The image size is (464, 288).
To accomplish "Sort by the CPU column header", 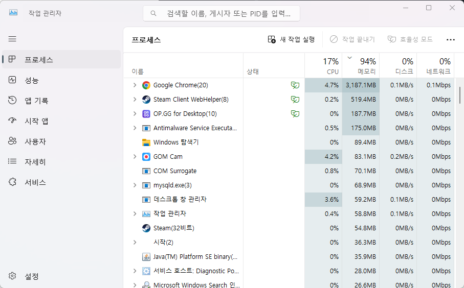I will click(323, 65).
